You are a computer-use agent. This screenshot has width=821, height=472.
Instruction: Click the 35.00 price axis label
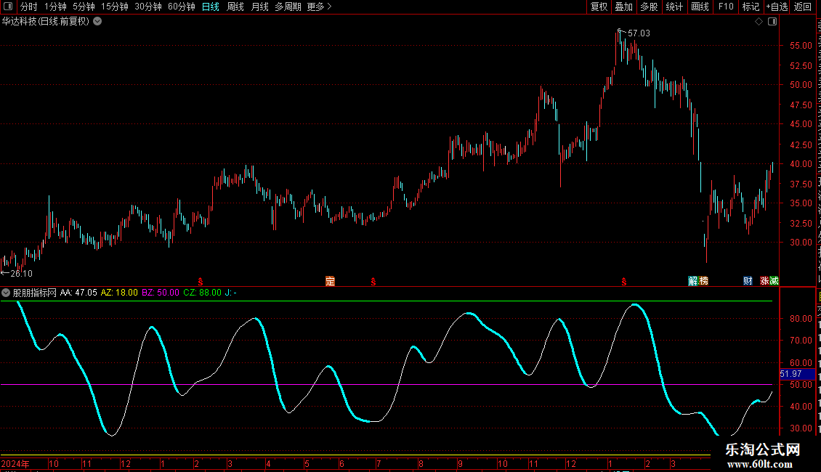pyautogui.click(x=801, y=203)
